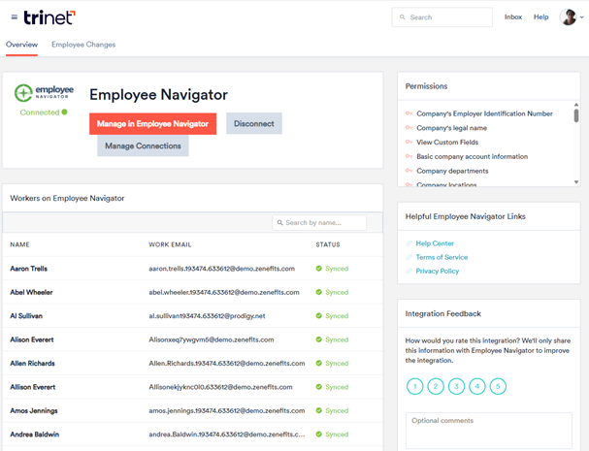Viewport: 589px width, 451px height.
Task: Rate the integration 5
Action: click(x=498, y=386)
